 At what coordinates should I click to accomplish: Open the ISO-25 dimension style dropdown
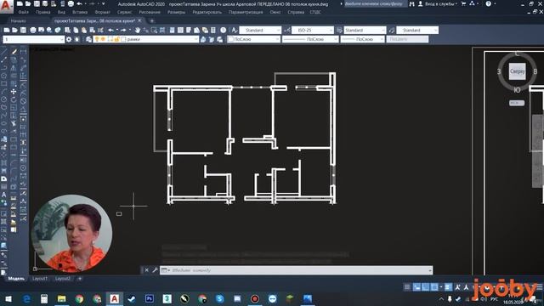(312, 31)
